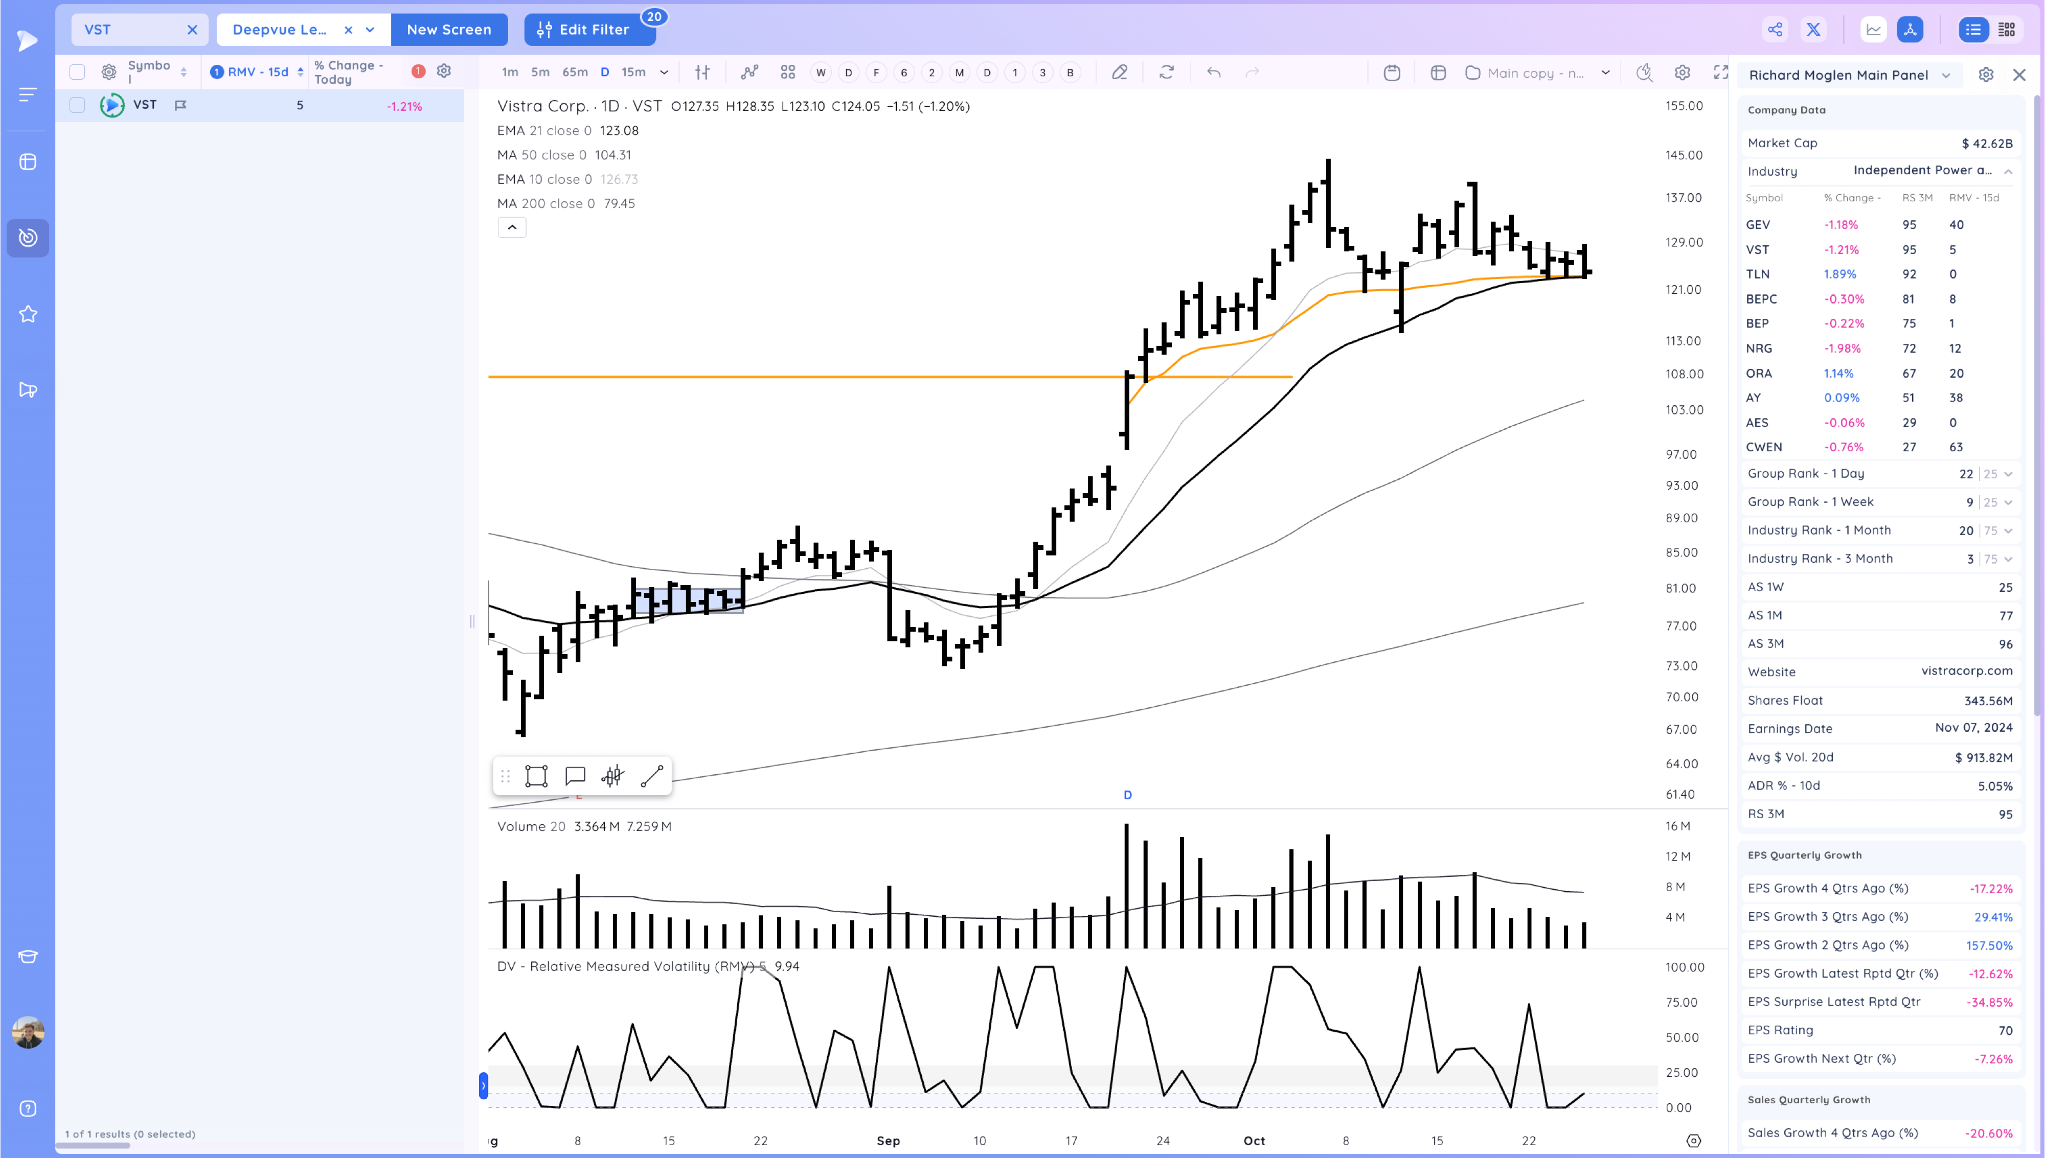Select the trend line drawing tool
Image resolution: width=2045 pixels, height=1158 pixels.
(651, 776)
